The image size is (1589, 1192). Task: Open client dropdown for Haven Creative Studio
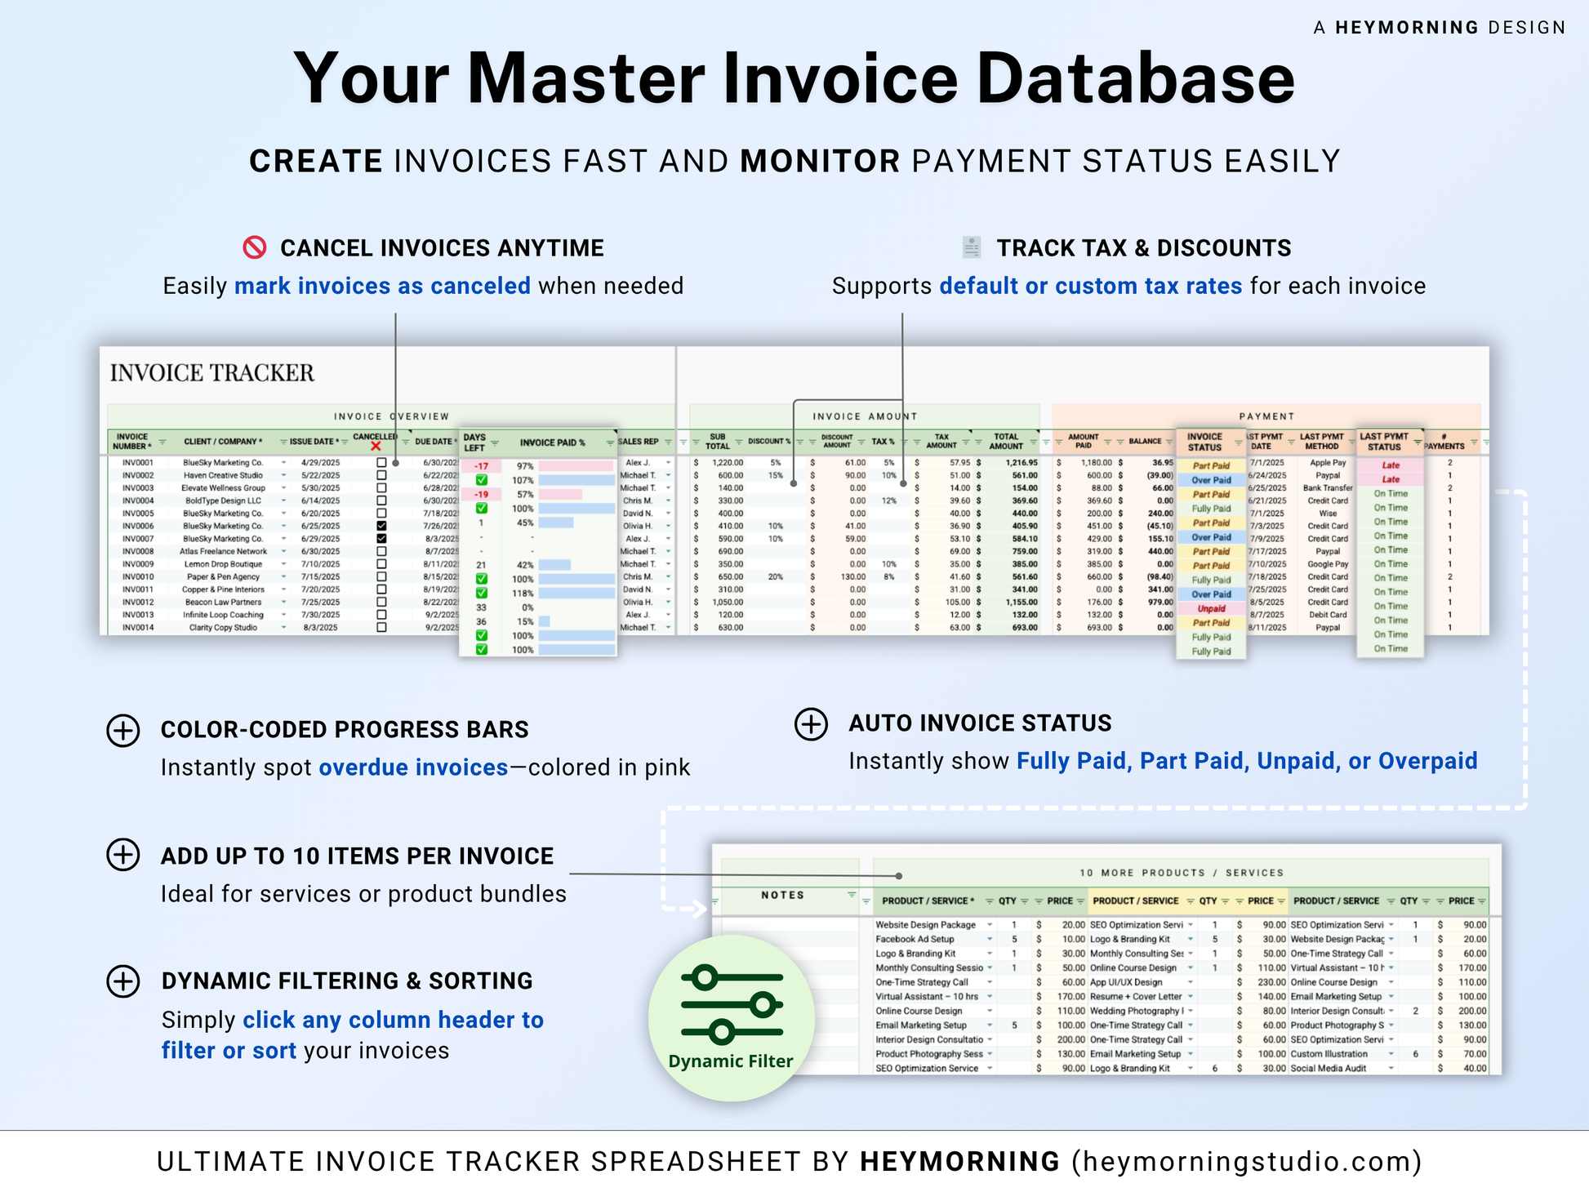click(284, 475)
